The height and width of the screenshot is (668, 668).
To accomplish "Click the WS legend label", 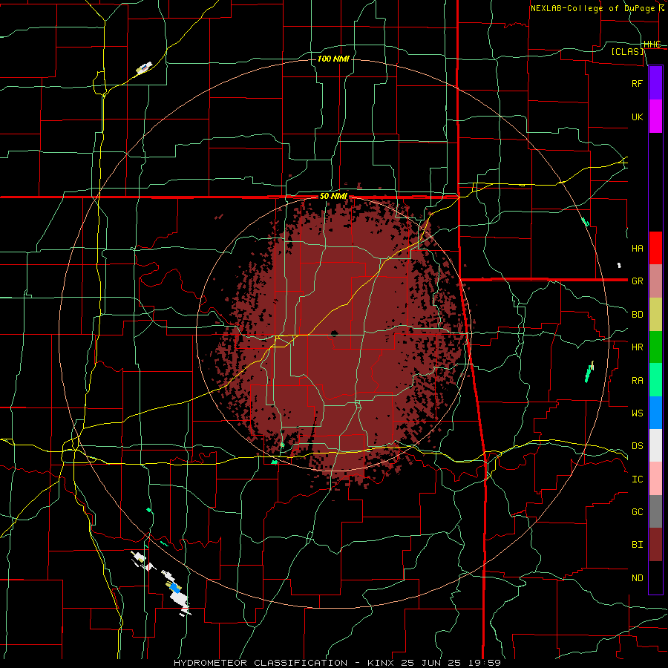I will [x=638, y=413].
